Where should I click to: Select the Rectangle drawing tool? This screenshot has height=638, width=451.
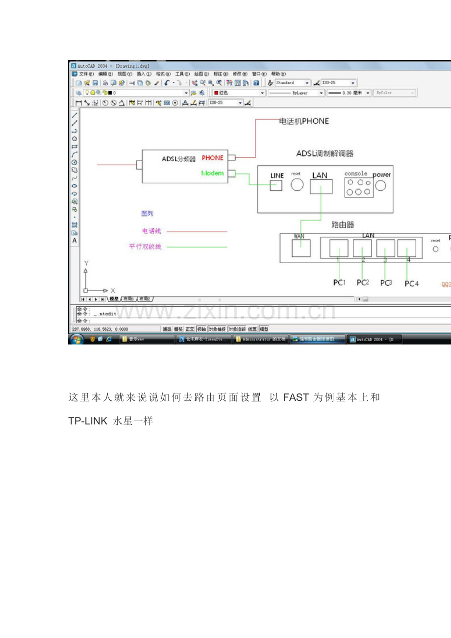(75, 147)
